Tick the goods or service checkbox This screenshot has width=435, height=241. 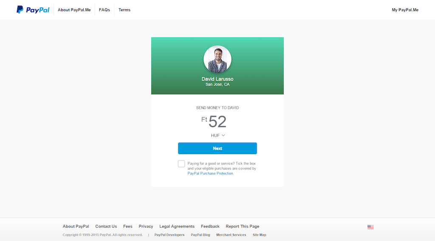(x=181, y=164)
